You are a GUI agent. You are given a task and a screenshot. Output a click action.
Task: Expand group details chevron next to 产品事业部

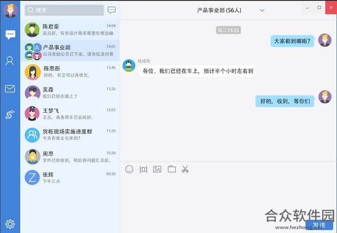pos(262,10)
